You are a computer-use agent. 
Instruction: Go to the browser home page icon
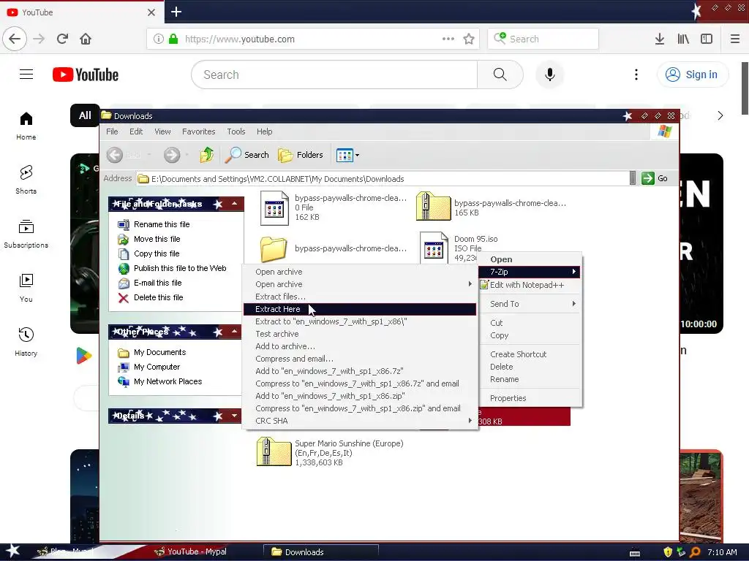(x=86, y=39)
